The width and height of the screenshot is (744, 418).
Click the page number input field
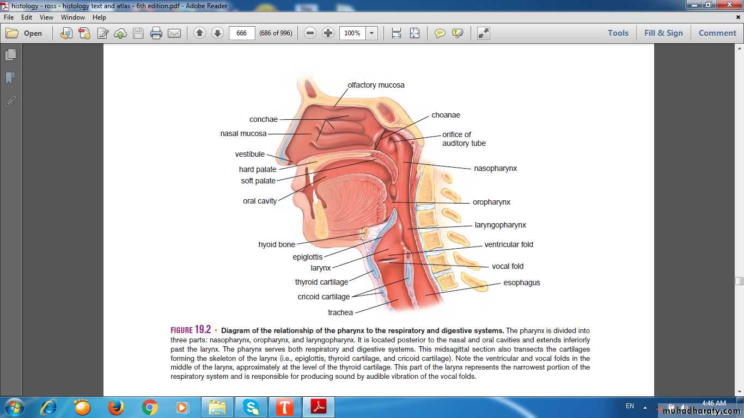(x=242, y=33)
